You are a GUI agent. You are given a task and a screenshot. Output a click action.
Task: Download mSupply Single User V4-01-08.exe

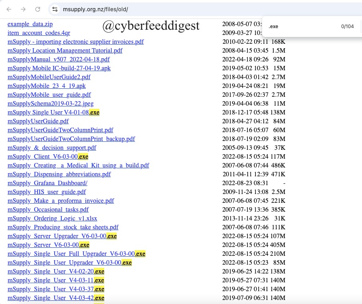[54, 112]
